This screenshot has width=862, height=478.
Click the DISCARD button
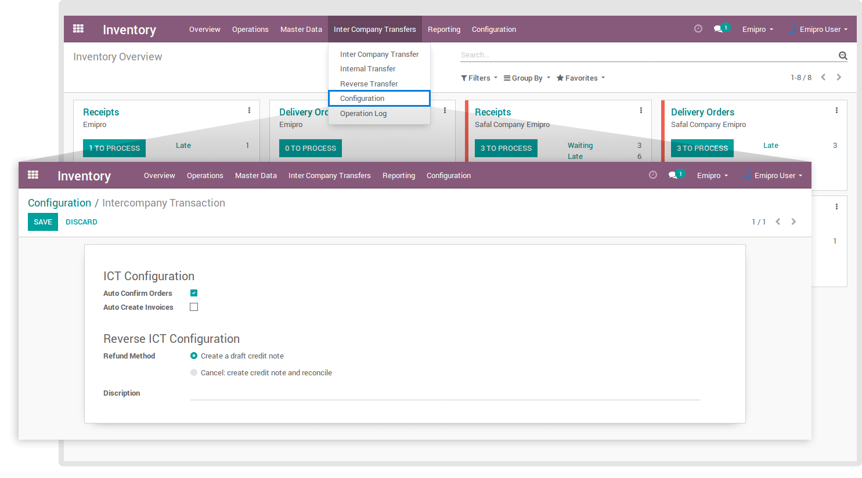click(x=81, y=222)
